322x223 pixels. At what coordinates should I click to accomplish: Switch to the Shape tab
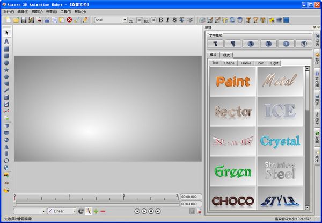(229, 63)
